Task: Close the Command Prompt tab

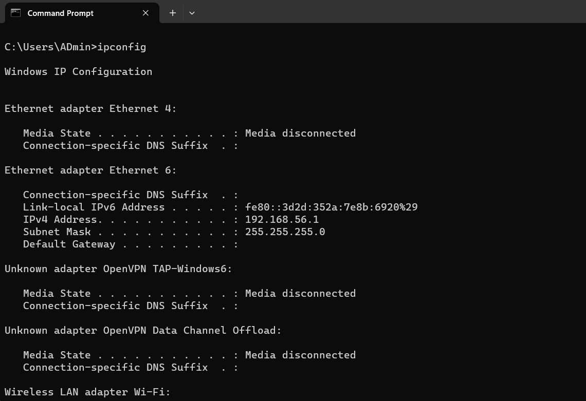Action: pos(145,13)
